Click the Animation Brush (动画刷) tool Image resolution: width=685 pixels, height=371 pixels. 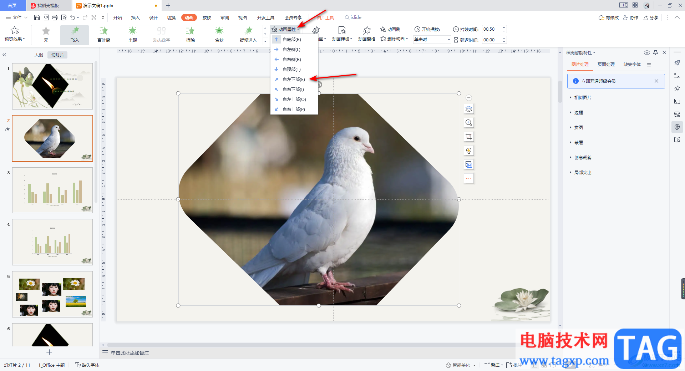point(390,29)
